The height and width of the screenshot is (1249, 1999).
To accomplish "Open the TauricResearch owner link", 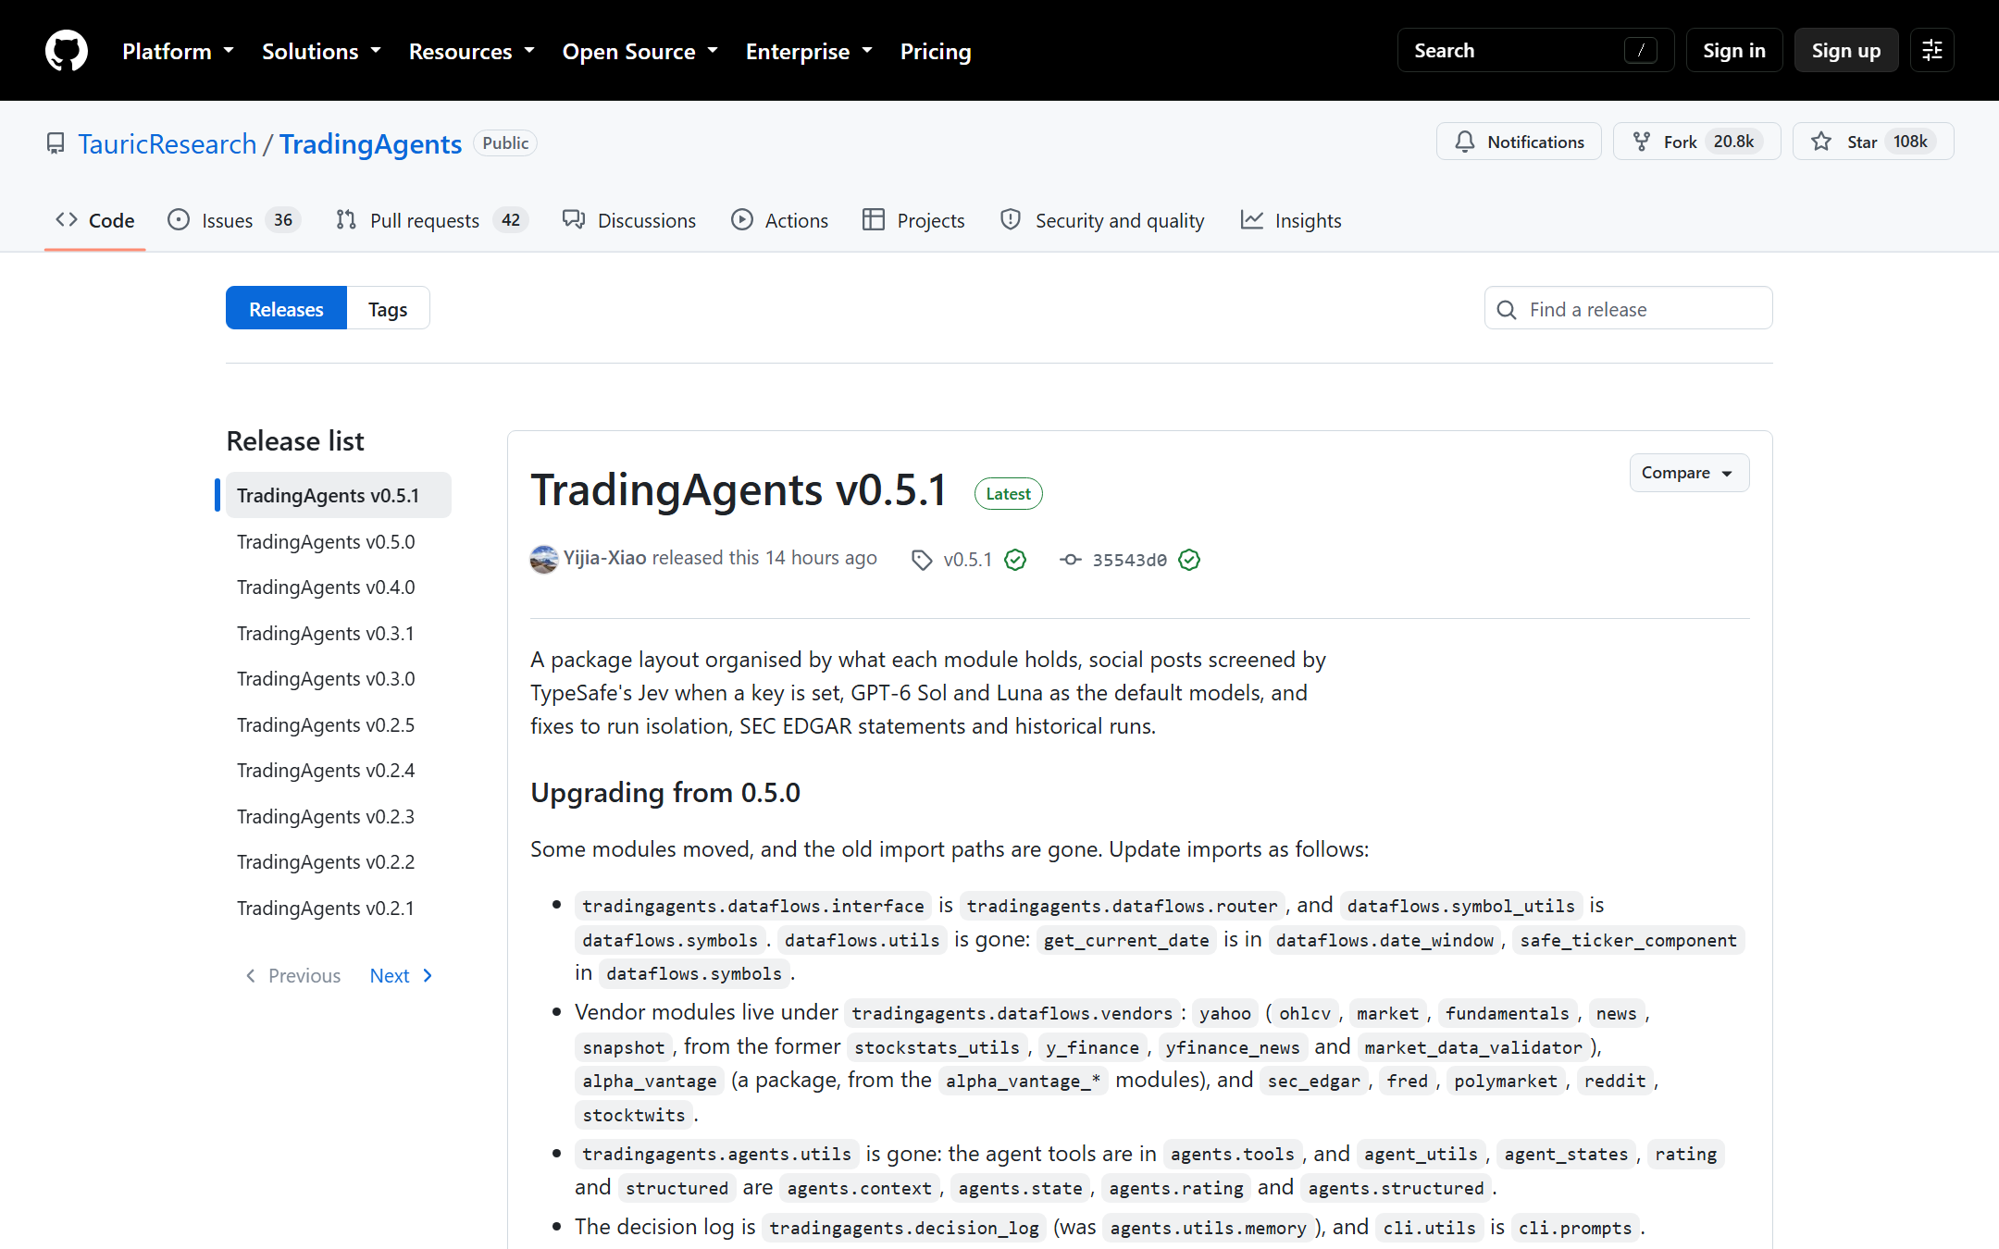I will (168, 143).
